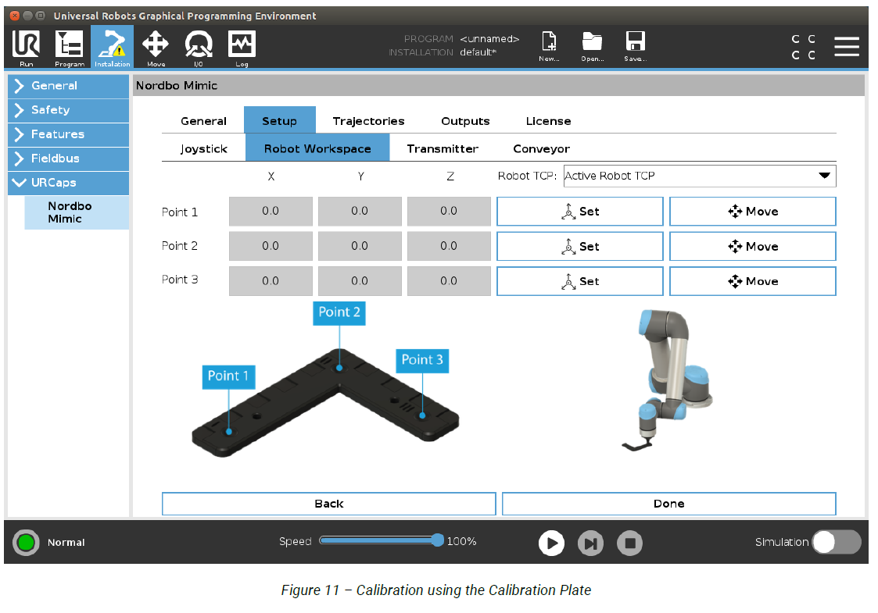The width and height of the screenshot is (878, 613).
Task: Open the Program editor
Action: [70, 48]
